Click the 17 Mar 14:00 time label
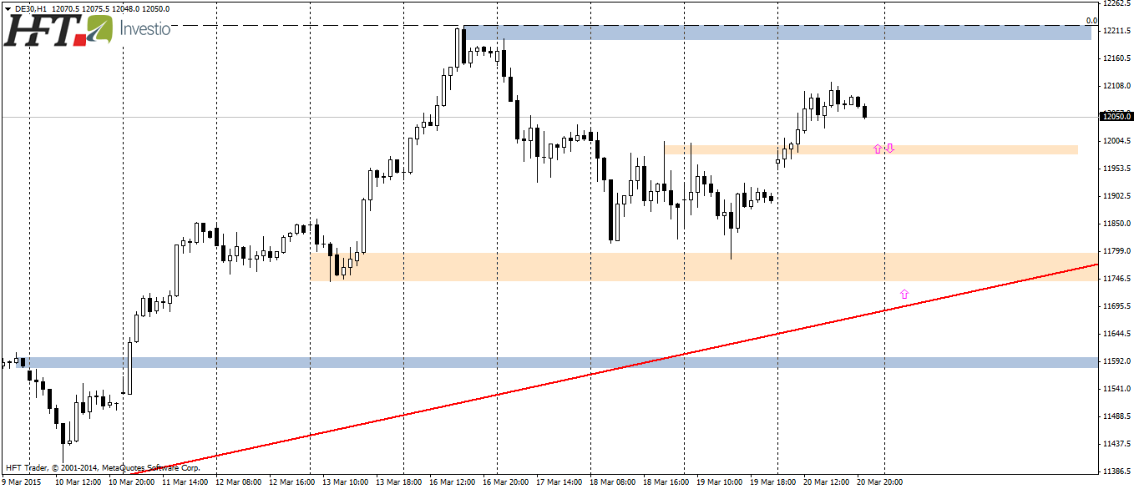The width and height of the screenshot is (1134, 489). 559,482
